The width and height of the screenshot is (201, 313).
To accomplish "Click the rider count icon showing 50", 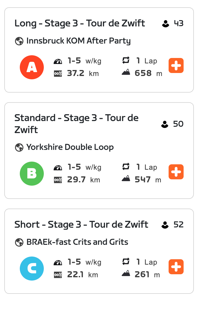I will click(165, 124).
